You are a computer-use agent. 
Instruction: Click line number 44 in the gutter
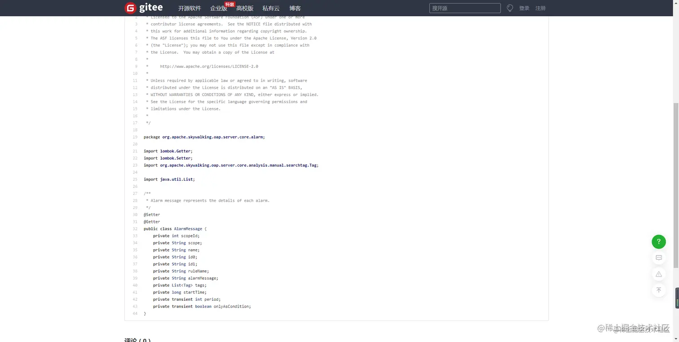(x=135, y=314)
